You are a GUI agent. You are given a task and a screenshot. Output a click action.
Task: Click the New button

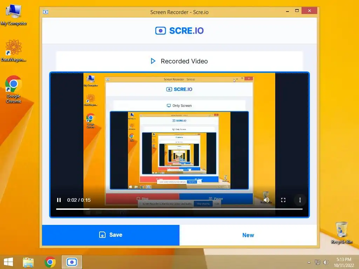click(248, 235)
